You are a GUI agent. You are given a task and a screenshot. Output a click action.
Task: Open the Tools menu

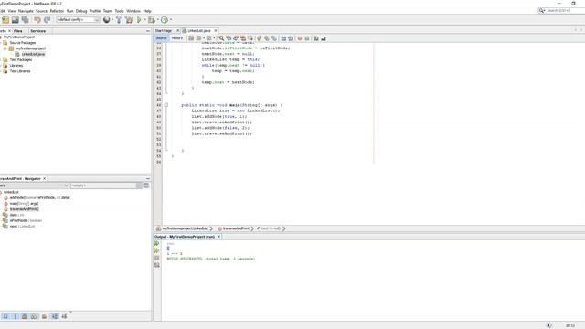[x=119, y=11]
